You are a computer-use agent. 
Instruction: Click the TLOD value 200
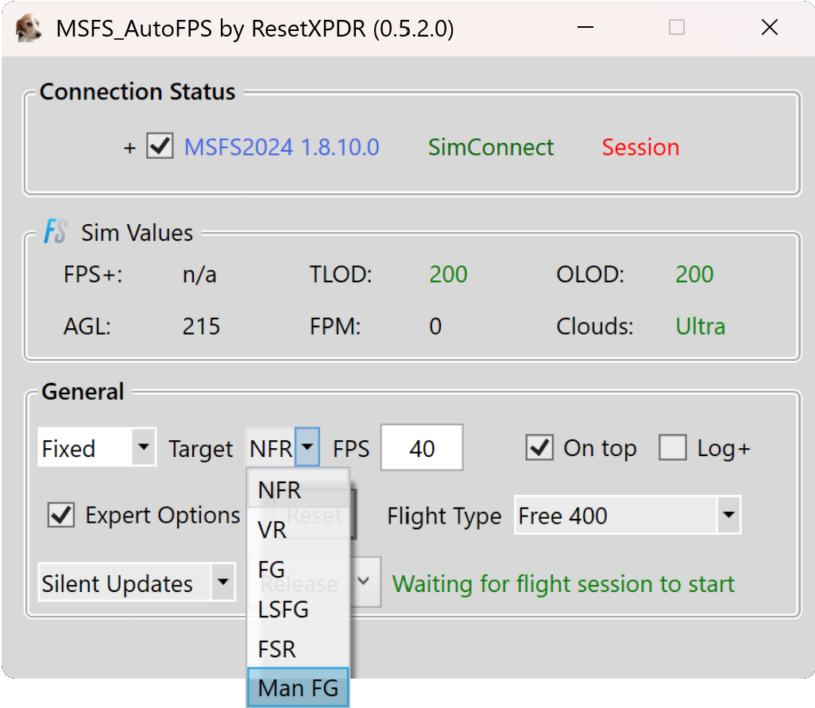449,274
